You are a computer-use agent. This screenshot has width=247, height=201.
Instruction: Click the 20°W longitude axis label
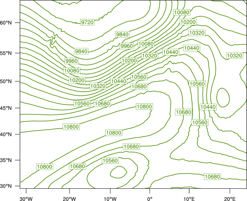coord(69,199)
